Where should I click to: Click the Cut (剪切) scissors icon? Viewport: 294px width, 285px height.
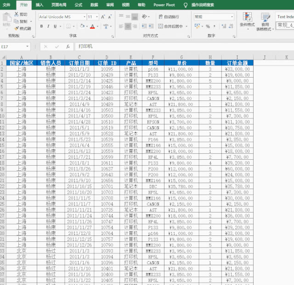tap(16, 15)
